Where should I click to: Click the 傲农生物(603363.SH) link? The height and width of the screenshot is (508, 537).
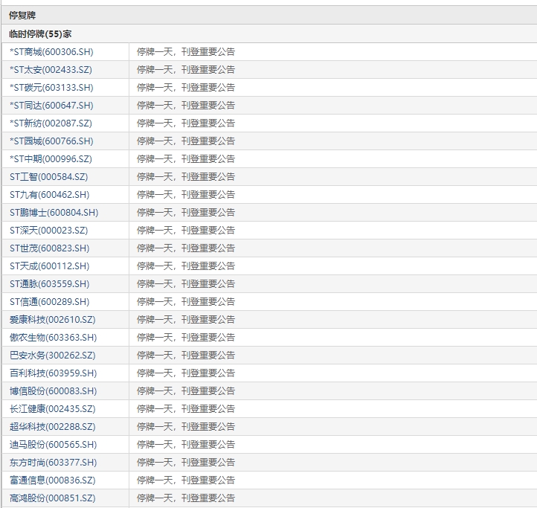[x=53, y=338]
